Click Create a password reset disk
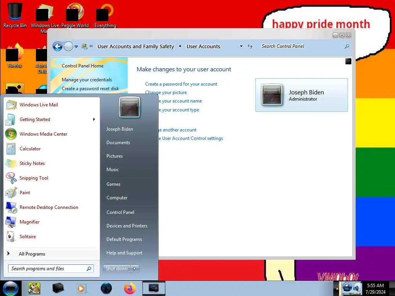This screenshot has height=296, width=395. tap(90, 89)
